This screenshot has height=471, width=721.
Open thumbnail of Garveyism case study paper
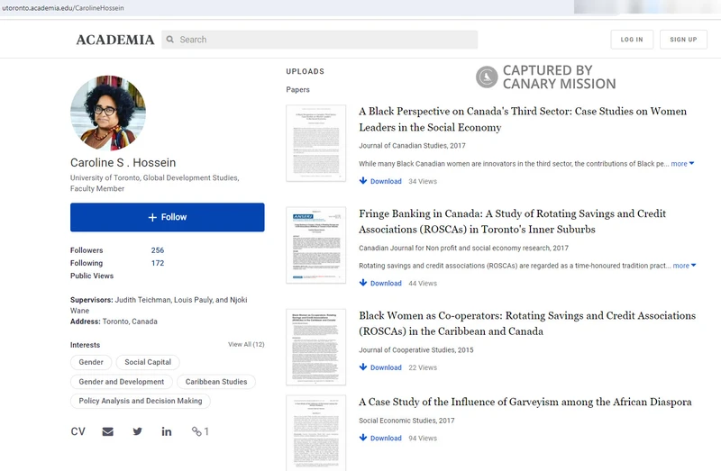[316, 433]
